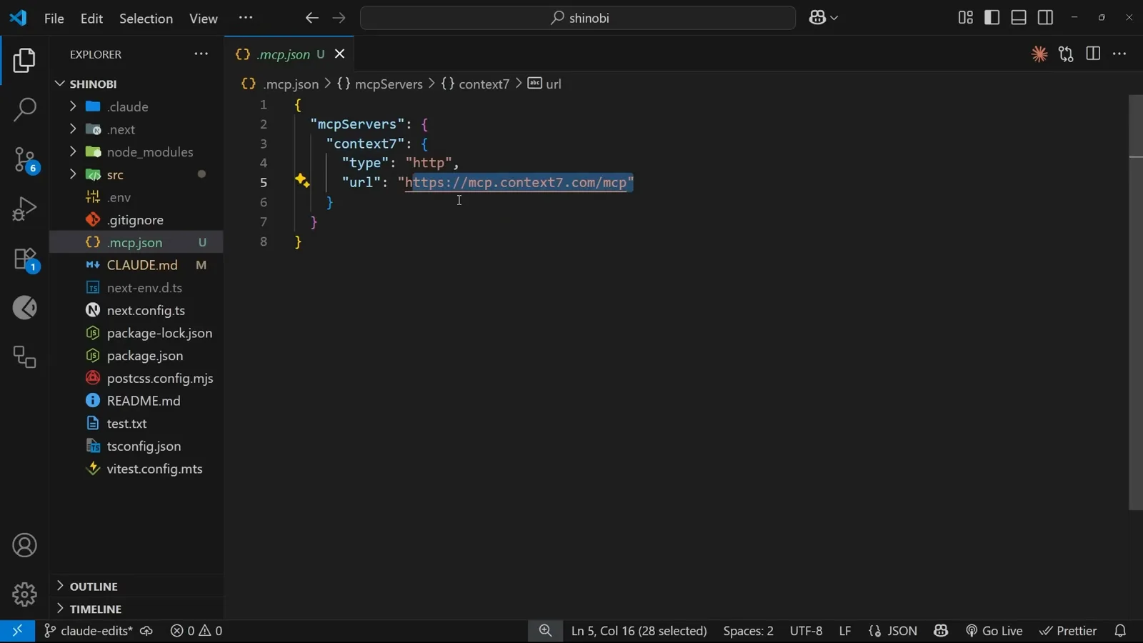Screen dimensions: 1143x643
Task: Open the Extensions view
Action: coord(24,259)
